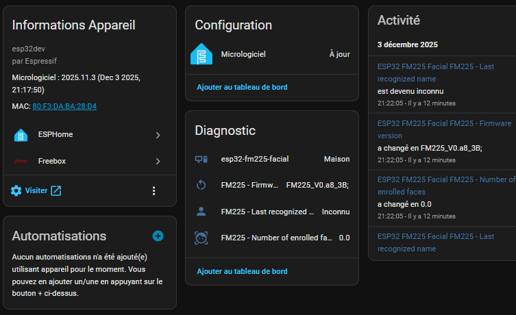Expand the ESPHome integration chevron

point(158,135)
